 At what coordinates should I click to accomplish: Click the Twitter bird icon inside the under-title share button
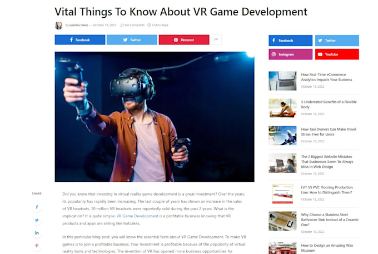tap(126, 40)
